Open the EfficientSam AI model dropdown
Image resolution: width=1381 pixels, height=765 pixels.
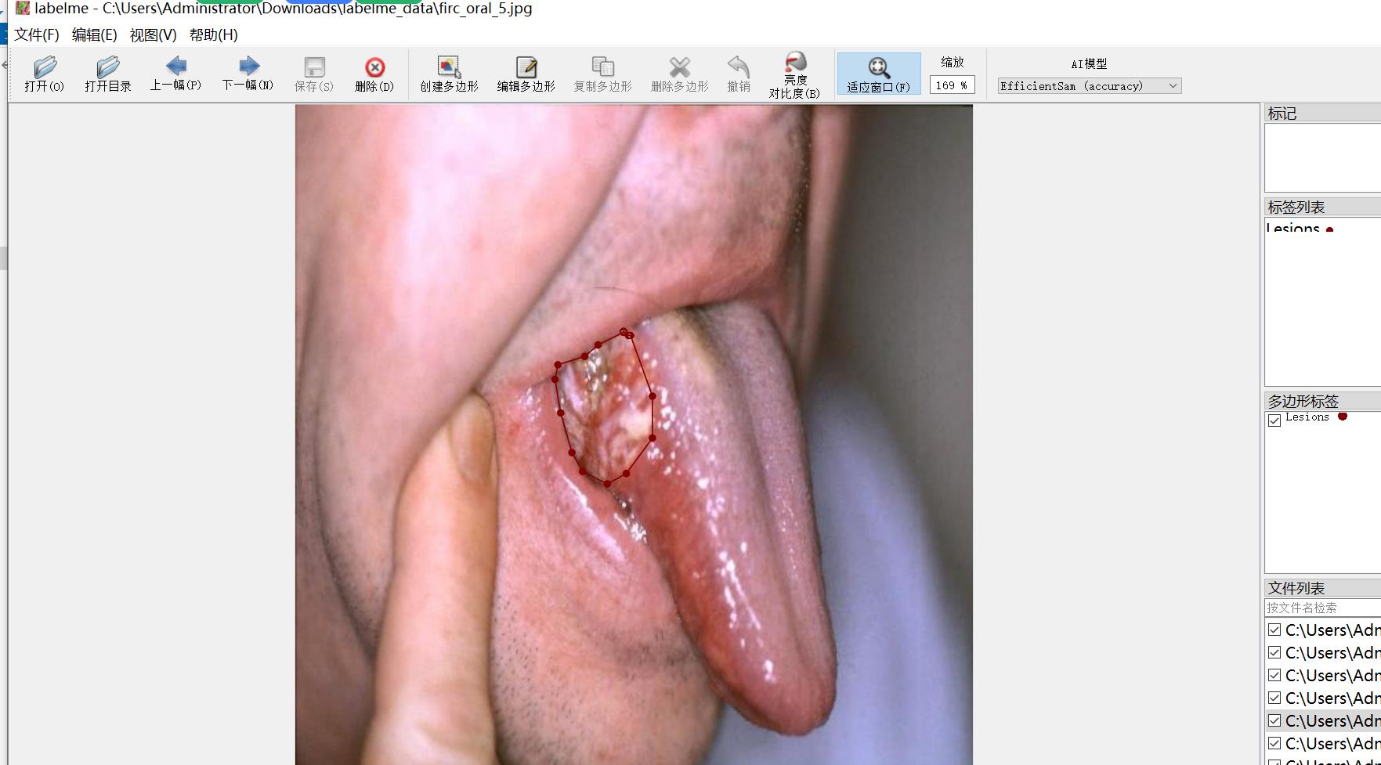tap(1089, 86)
